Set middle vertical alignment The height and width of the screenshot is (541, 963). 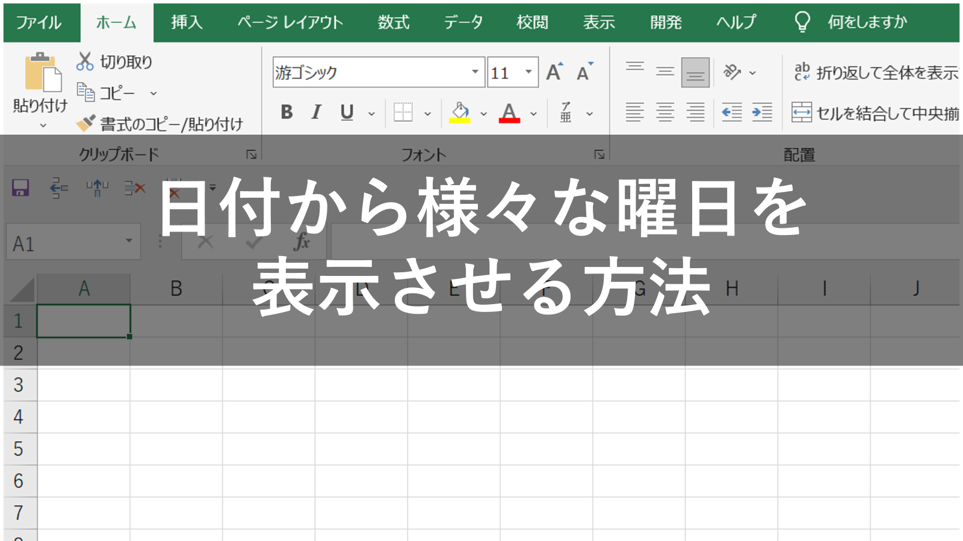click(665, 72)
